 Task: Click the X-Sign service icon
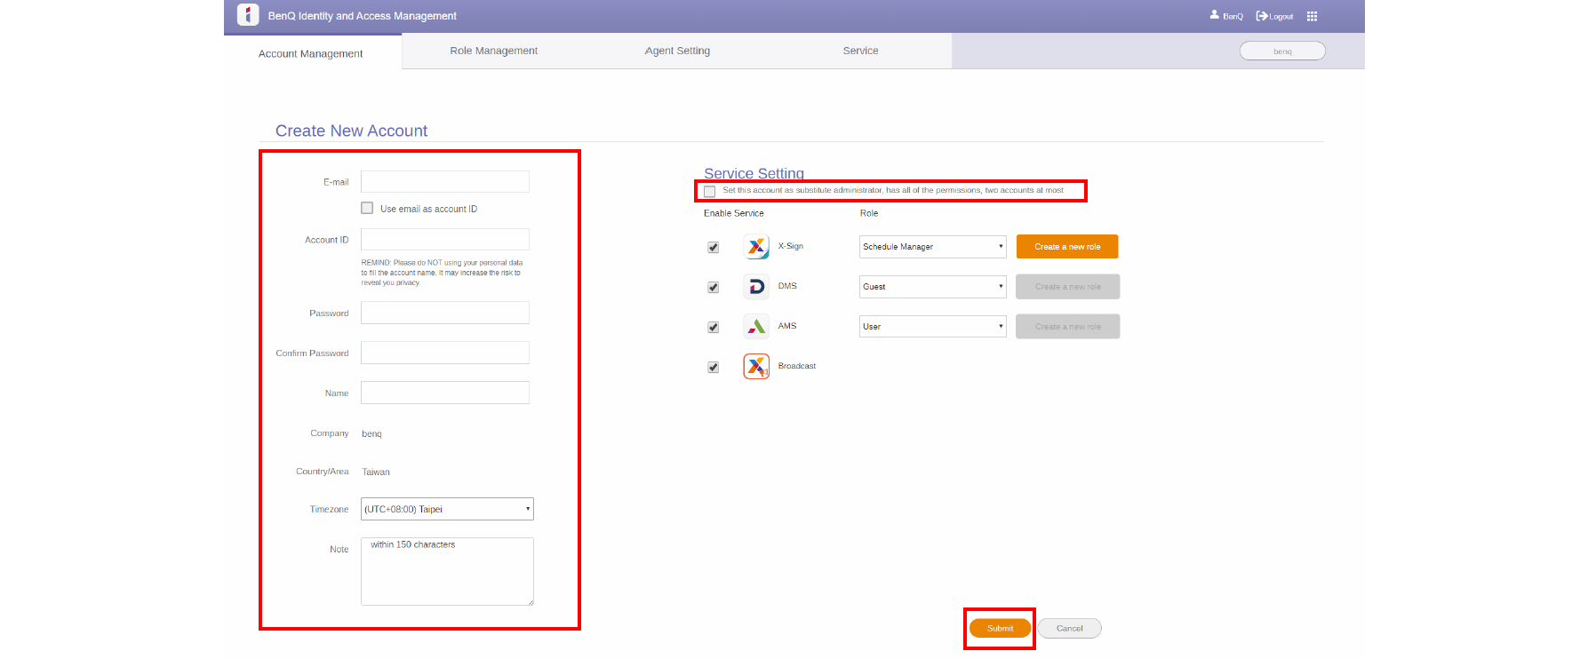tap(756, 247)
